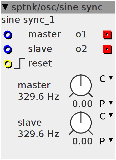This screenshot has height=160, width=116.
Task: Click the red o1 outlet port
Action: tap(107, 35)
